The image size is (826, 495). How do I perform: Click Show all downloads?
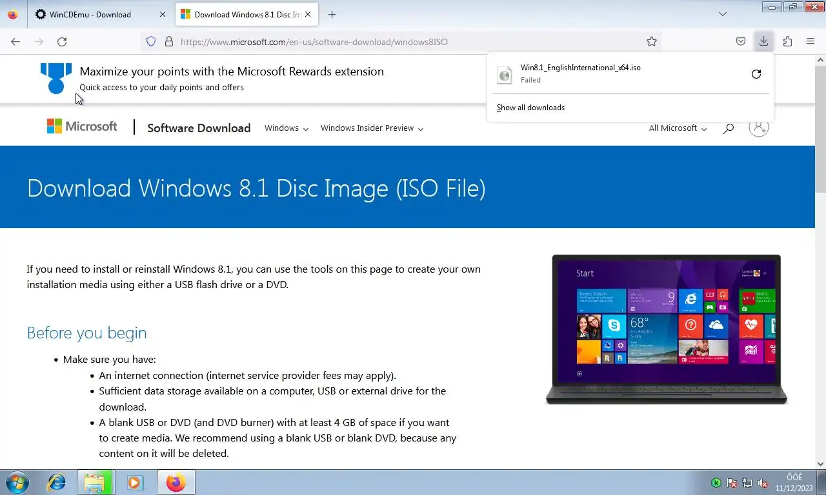530,108
